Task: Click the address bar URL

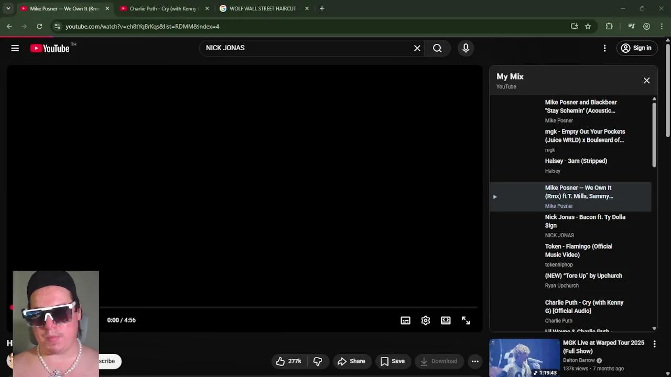Action: click(142, 26)
